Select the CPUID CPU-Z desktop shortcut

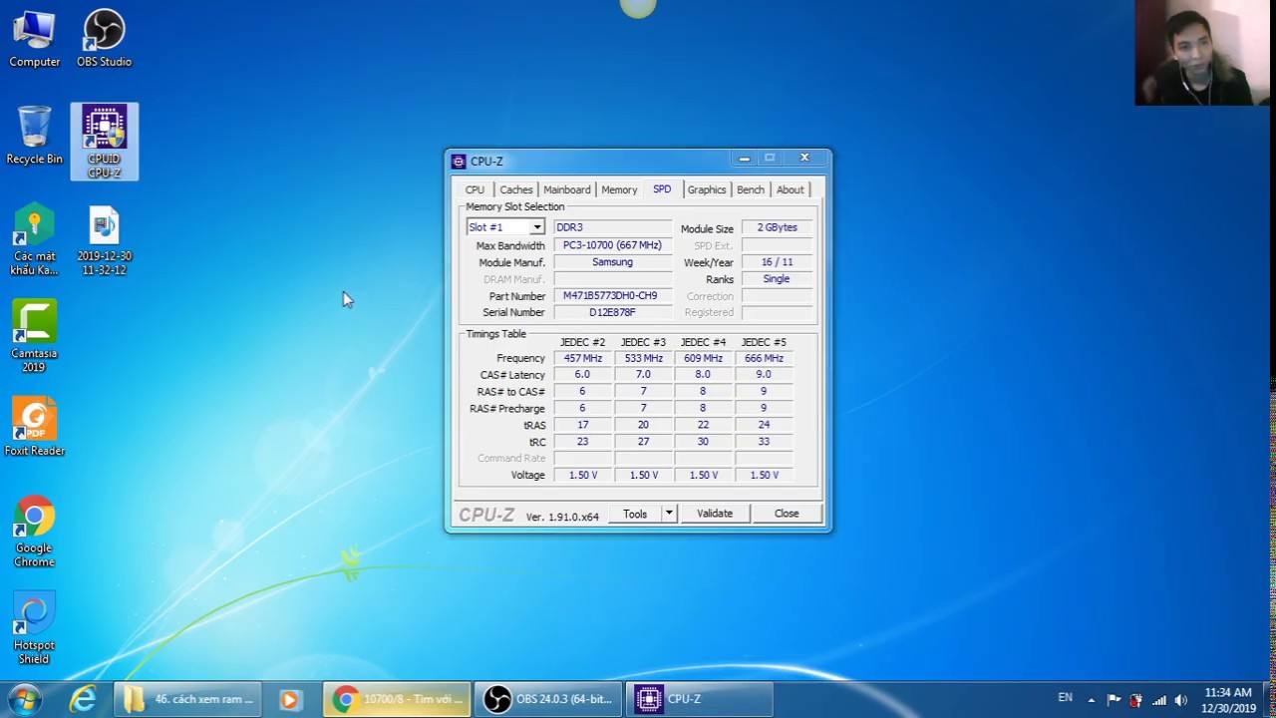(104, 142)
